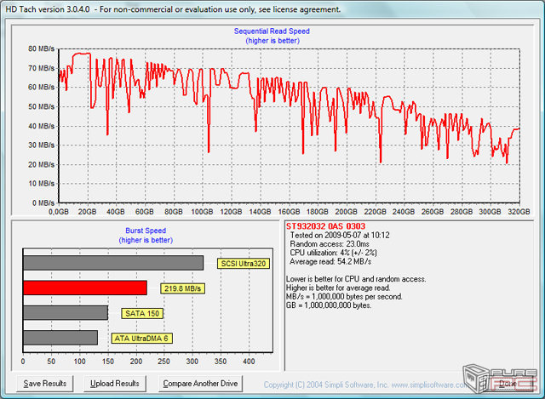Click the SCSI Ultra320 gray bar
Viewport: 545px width, 399px height.
click(x=113, y=263)
